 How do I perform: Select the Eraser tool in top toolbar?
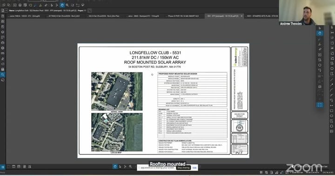[x=46, y=5]
